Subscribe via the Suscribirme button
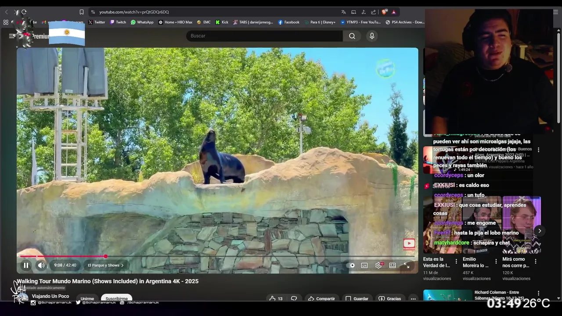Image resolution: width=562 pixels, height=316 pixels. pos(116,298)
